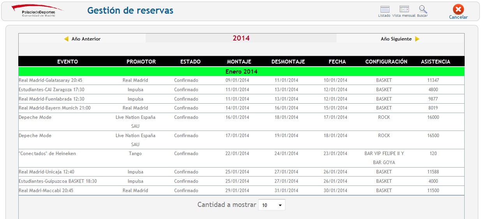Click Confirmado status in Real Madrid-Galatasaray row
The height and width of the screenshot is (219, 481).
186,80
